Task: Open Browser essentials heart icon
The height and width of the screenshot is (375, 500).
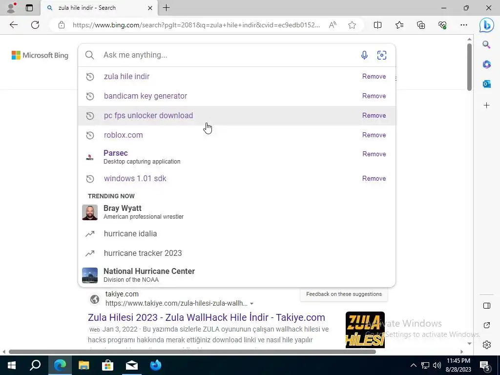Action: (x=442, y=25)
